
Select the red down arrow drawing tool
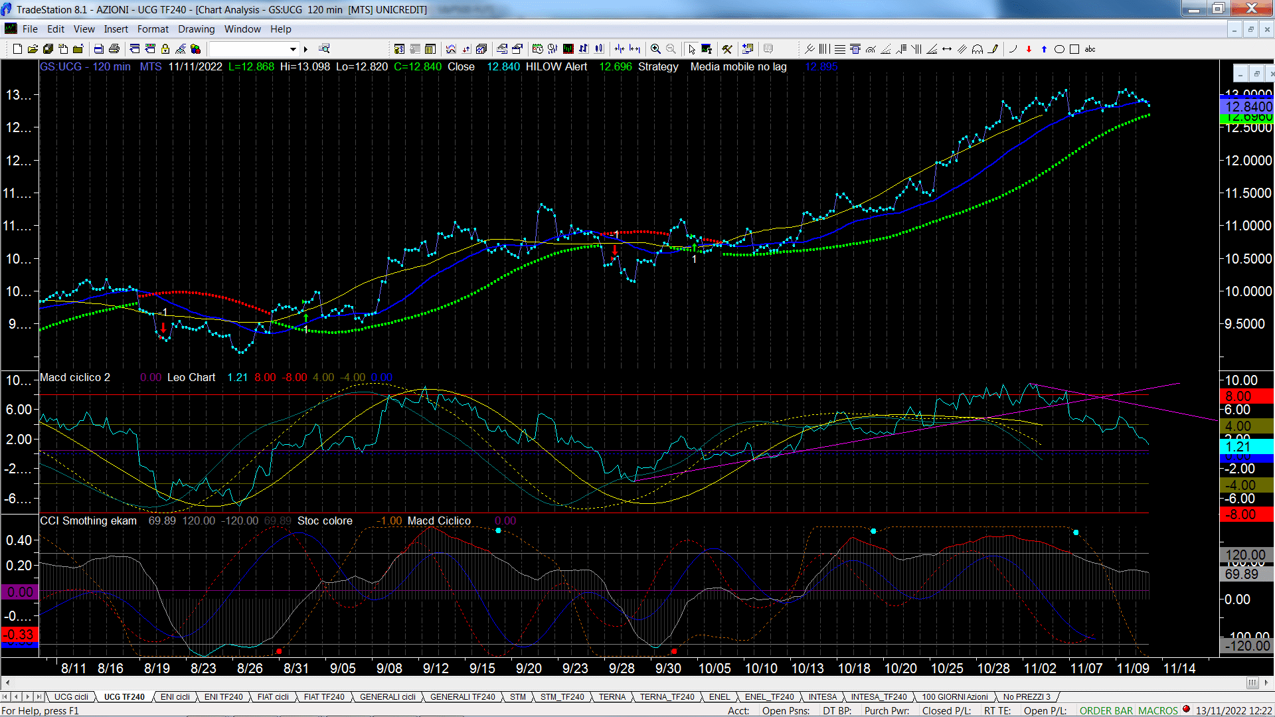pos(1029,49)
